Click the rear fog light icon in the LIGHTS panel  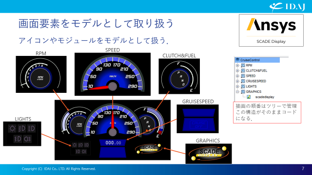tap(27, 139)
